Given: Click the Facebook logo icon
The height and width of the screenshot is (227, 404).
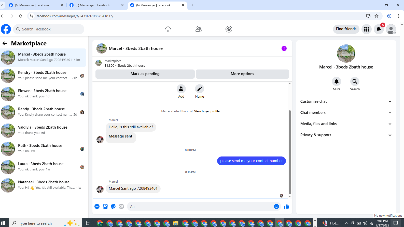Looking at the screenshot, I should [6, 29].
